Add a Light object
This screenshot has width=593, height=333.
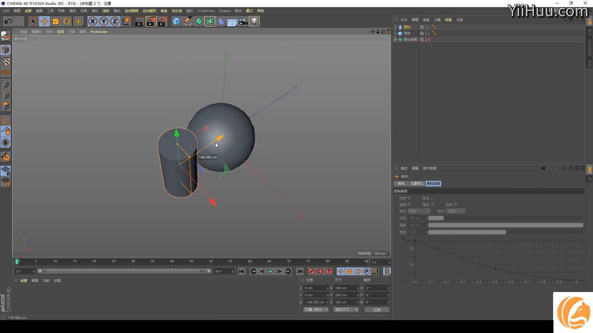tap(254, 21)
